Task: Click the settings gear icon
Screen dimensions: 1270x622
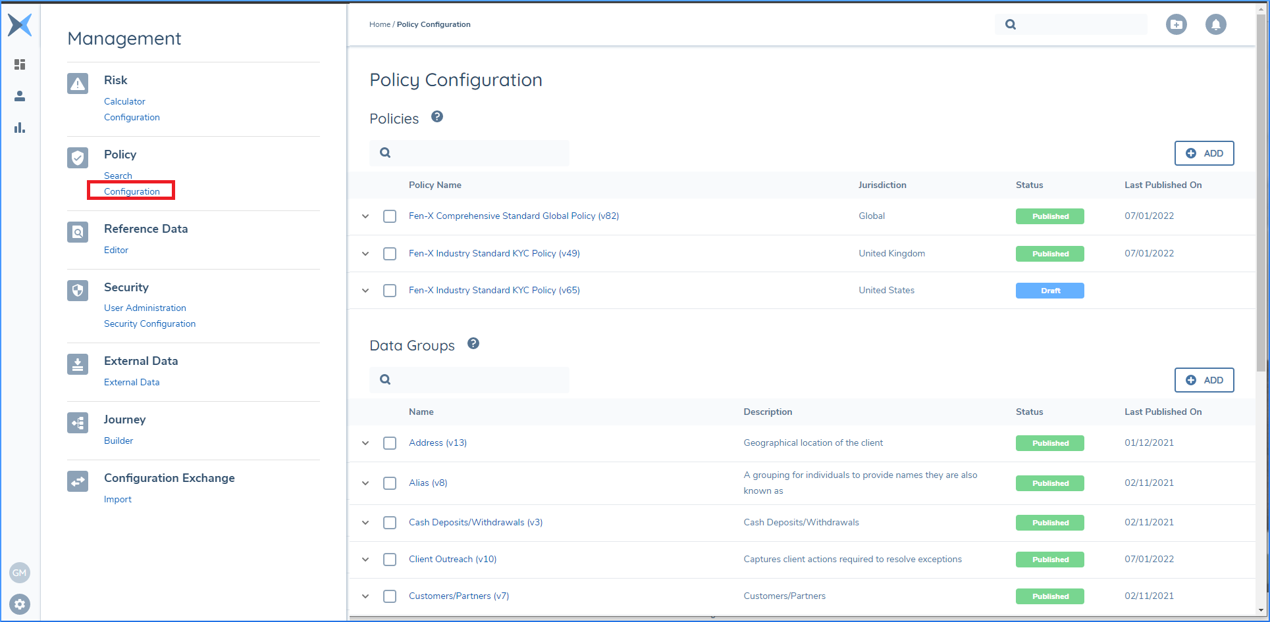Action: [20, 604]
